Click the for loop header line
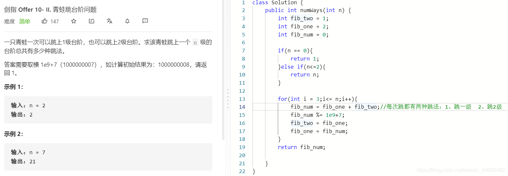 pyautogui.click(x=318, y=99)
